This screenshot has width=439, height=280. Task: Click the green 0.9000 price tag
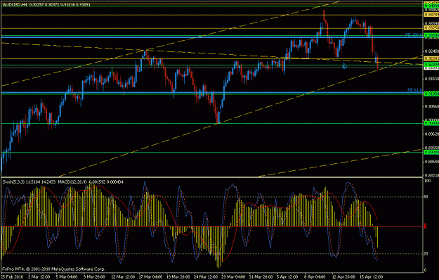pyautogui.click(x=431, y=123)
